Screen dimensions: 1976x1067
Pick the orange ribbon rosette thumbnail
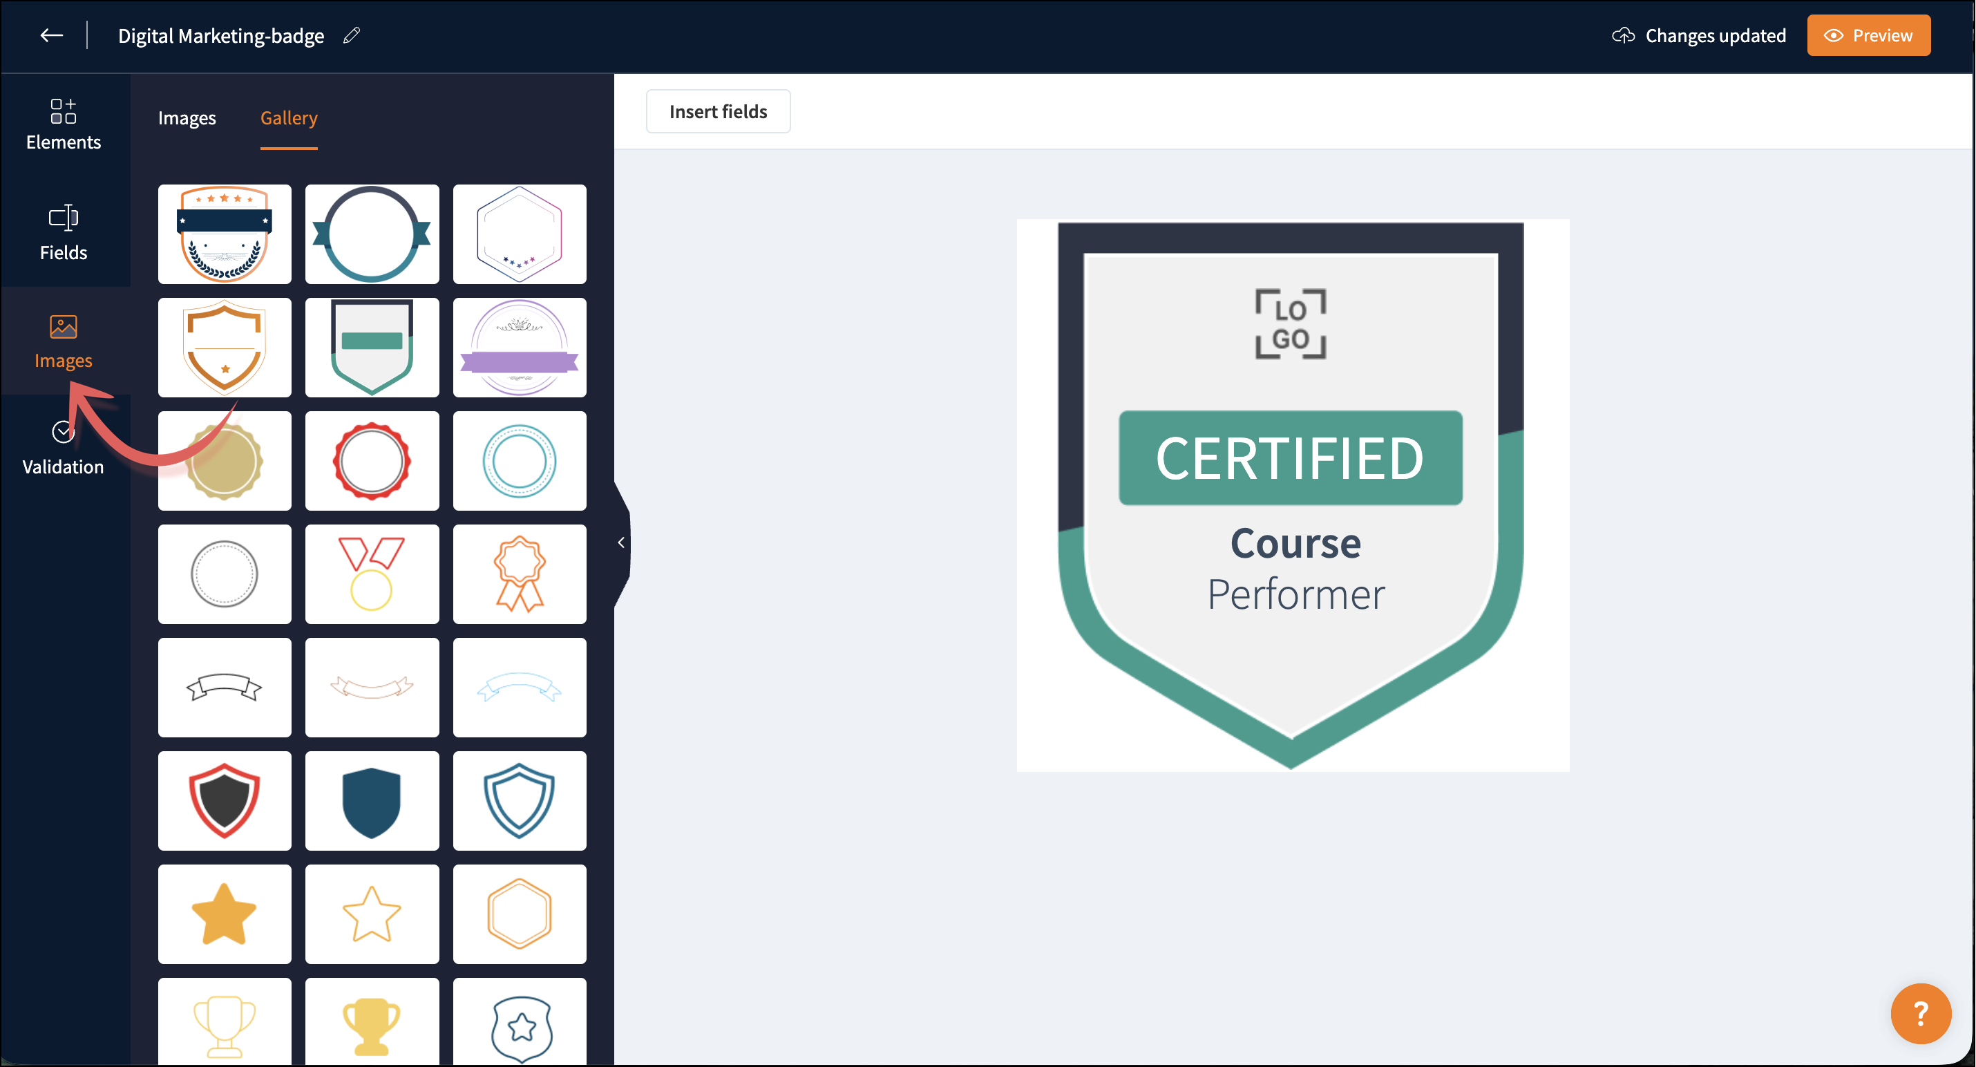[x=520, y=574]
